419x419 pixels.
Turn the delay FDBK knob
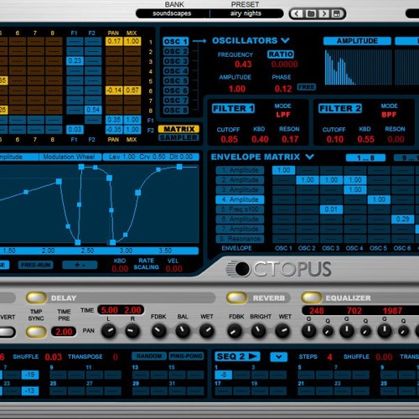pyautogui.click(x=158, y=331)
